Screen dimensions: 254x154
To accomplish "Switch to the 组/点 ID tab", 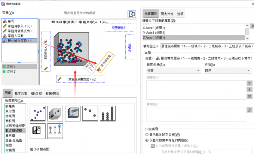I will (36, 93).
